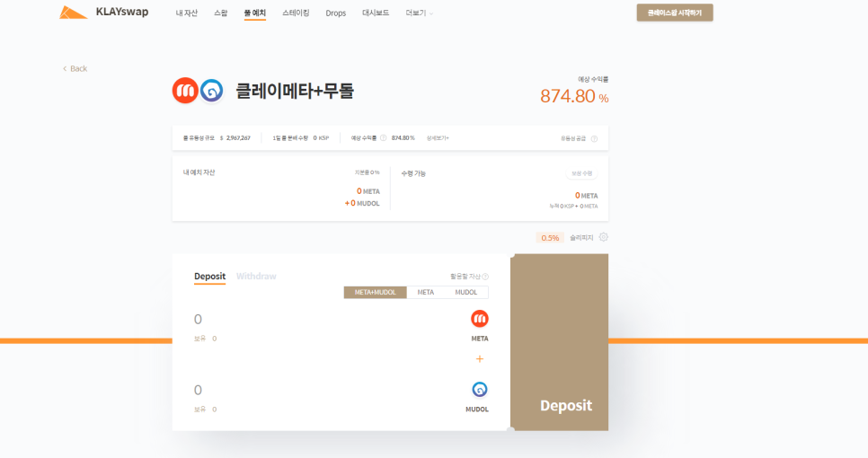
Task: Click the 누적 0 KSP + 0 META text
Action: click(x=573, y=207)
